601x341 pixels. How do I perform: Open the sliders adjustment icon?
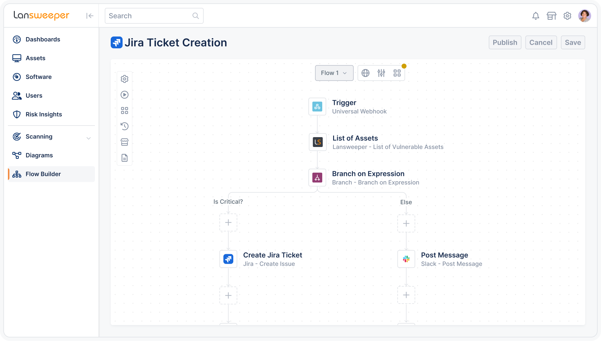coord(381,73)
